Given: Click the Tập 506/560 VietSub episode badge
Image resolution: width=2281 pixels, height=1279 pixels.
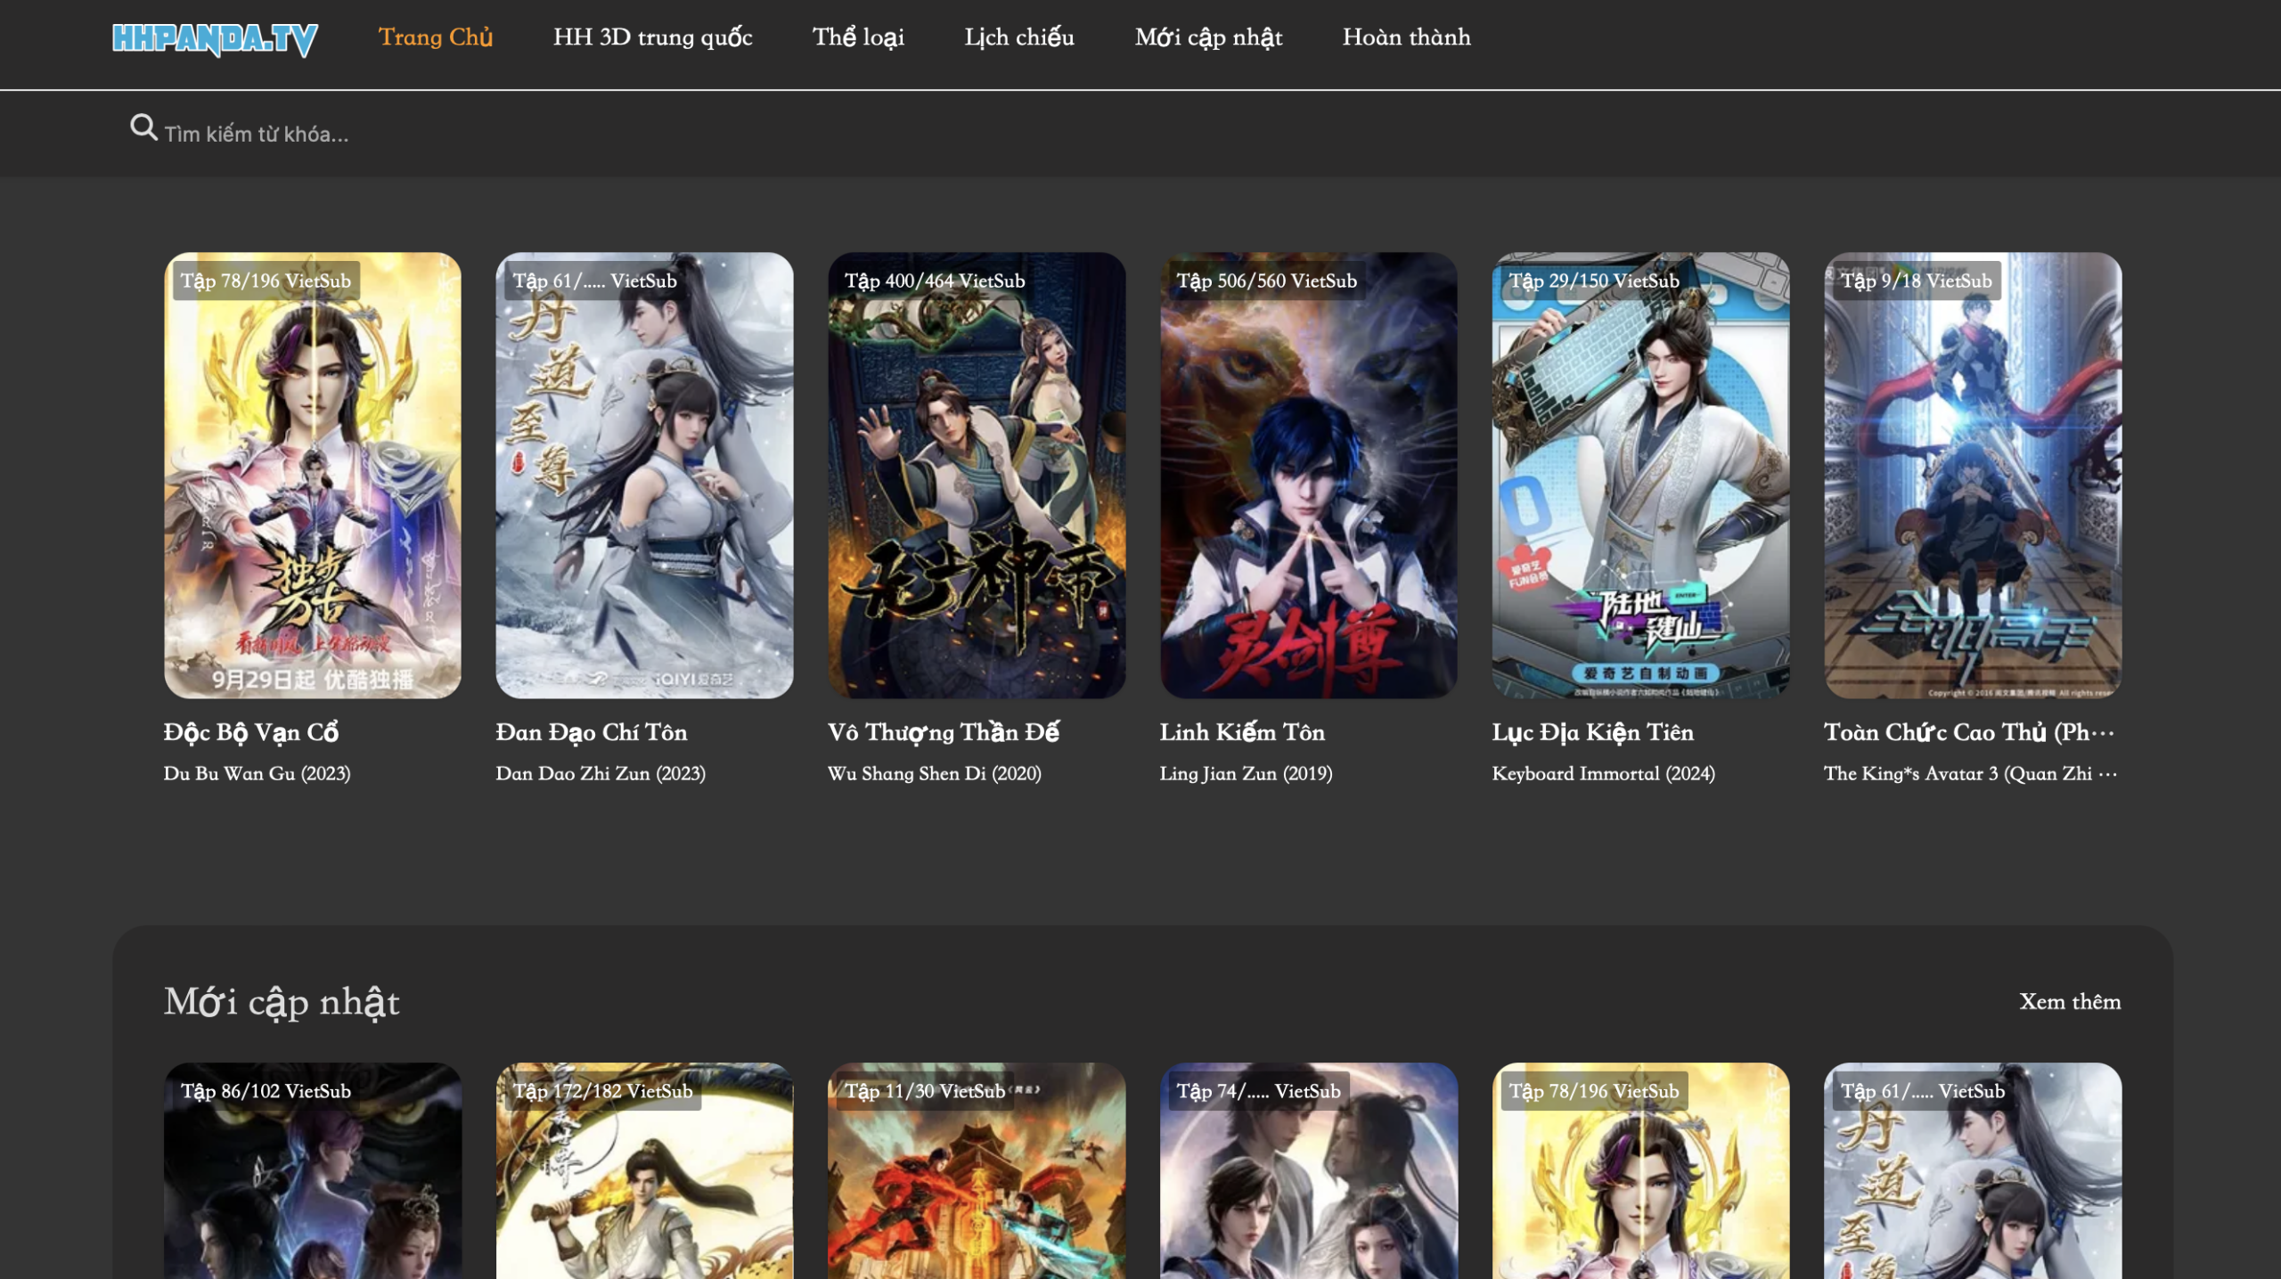Looking at the screenshot, I should 1266,281.
